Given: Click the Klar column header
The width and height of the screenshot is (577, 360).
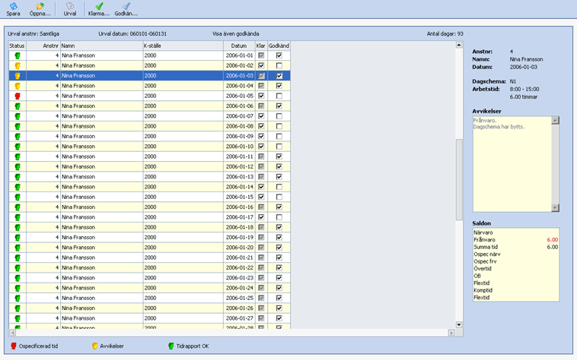Looking at the screenshot, I should click(261, 46).
